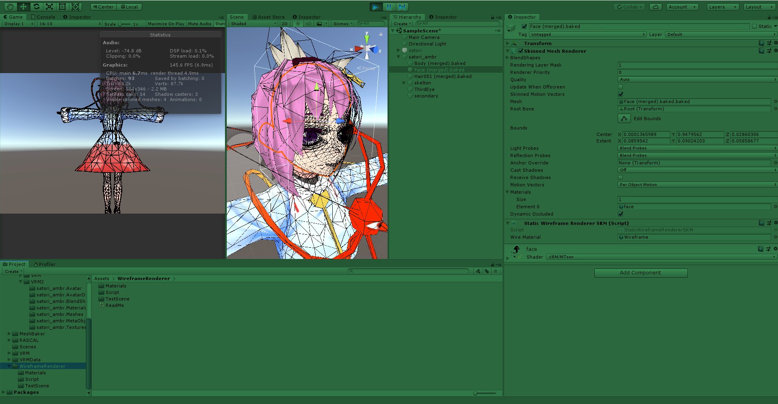Select the Rotate tool

[36, 7]
